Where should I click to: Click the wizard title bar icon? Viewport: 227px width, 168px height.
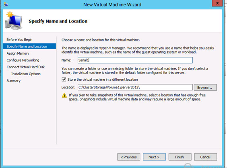click(x=6, y=4)
